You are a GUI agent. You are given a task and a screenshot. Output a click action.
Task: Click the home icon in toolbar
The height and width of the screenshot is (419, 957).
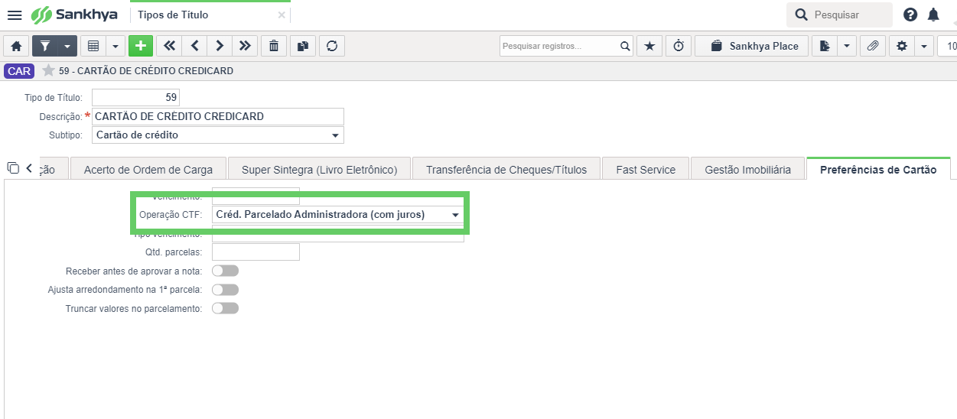point(16,46)
